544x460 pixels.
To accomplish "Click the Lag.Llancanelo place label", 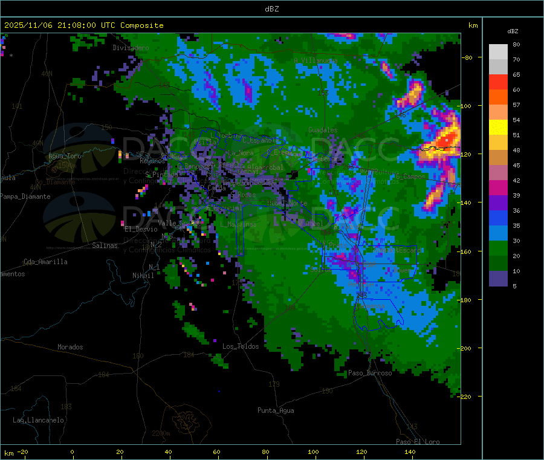I will 39,420.
